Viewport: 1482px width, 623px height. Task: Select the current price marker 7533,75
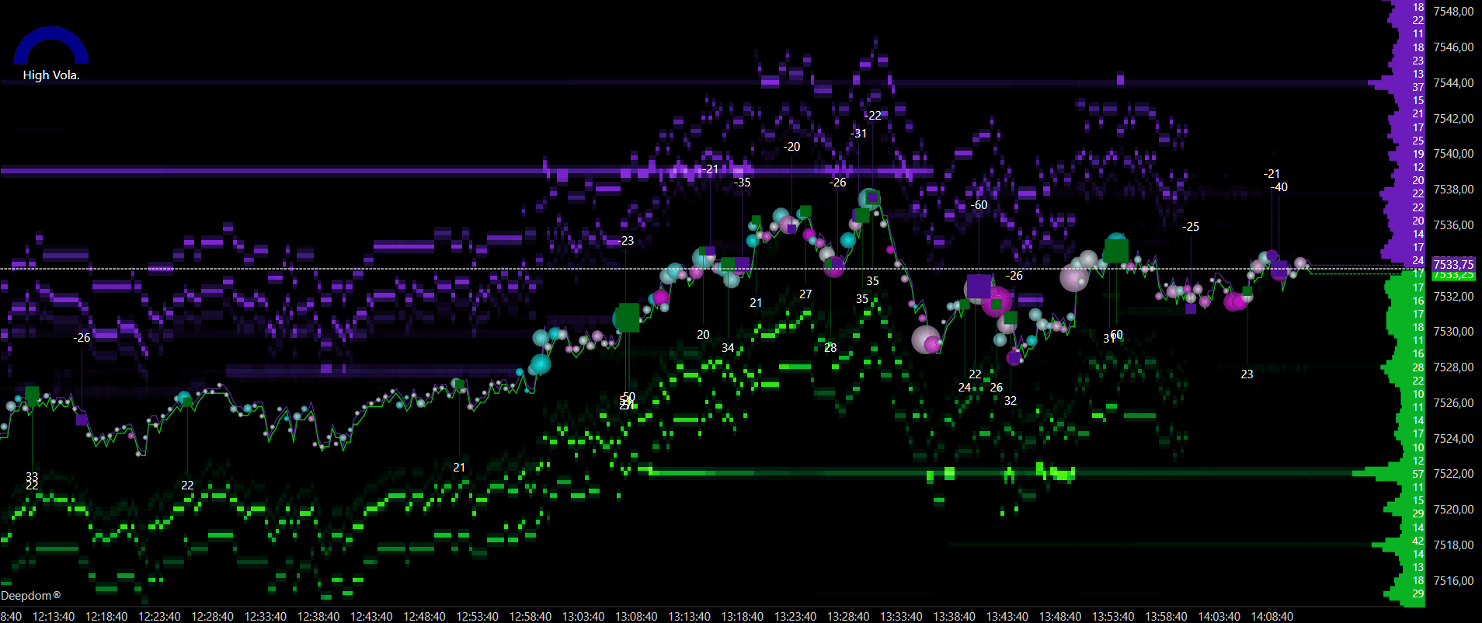1453,265
